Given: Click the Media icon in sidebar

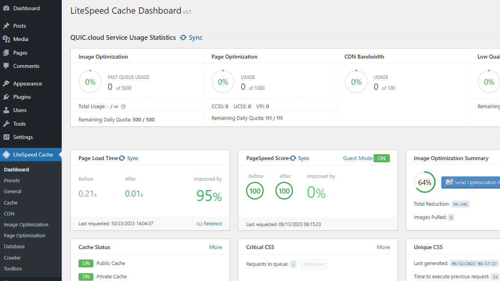Looking at the screenshot, I should tap(6, 39).
